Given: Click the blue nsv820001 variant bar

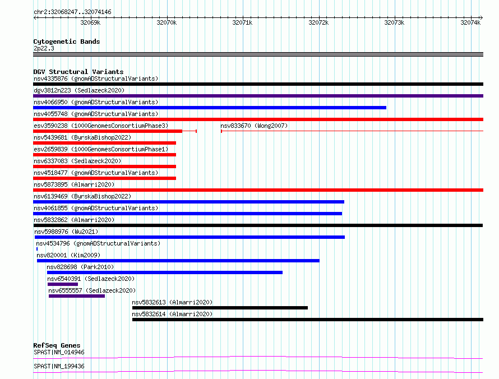Looking at the screenshot, I should coord(178,261).
